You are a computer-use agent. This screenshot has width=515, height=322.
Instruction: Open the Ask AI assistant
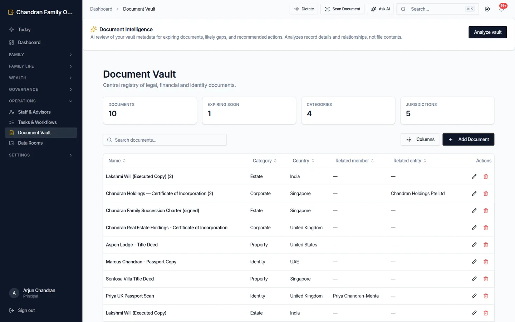pyautogui.click(x=380, y=9)
